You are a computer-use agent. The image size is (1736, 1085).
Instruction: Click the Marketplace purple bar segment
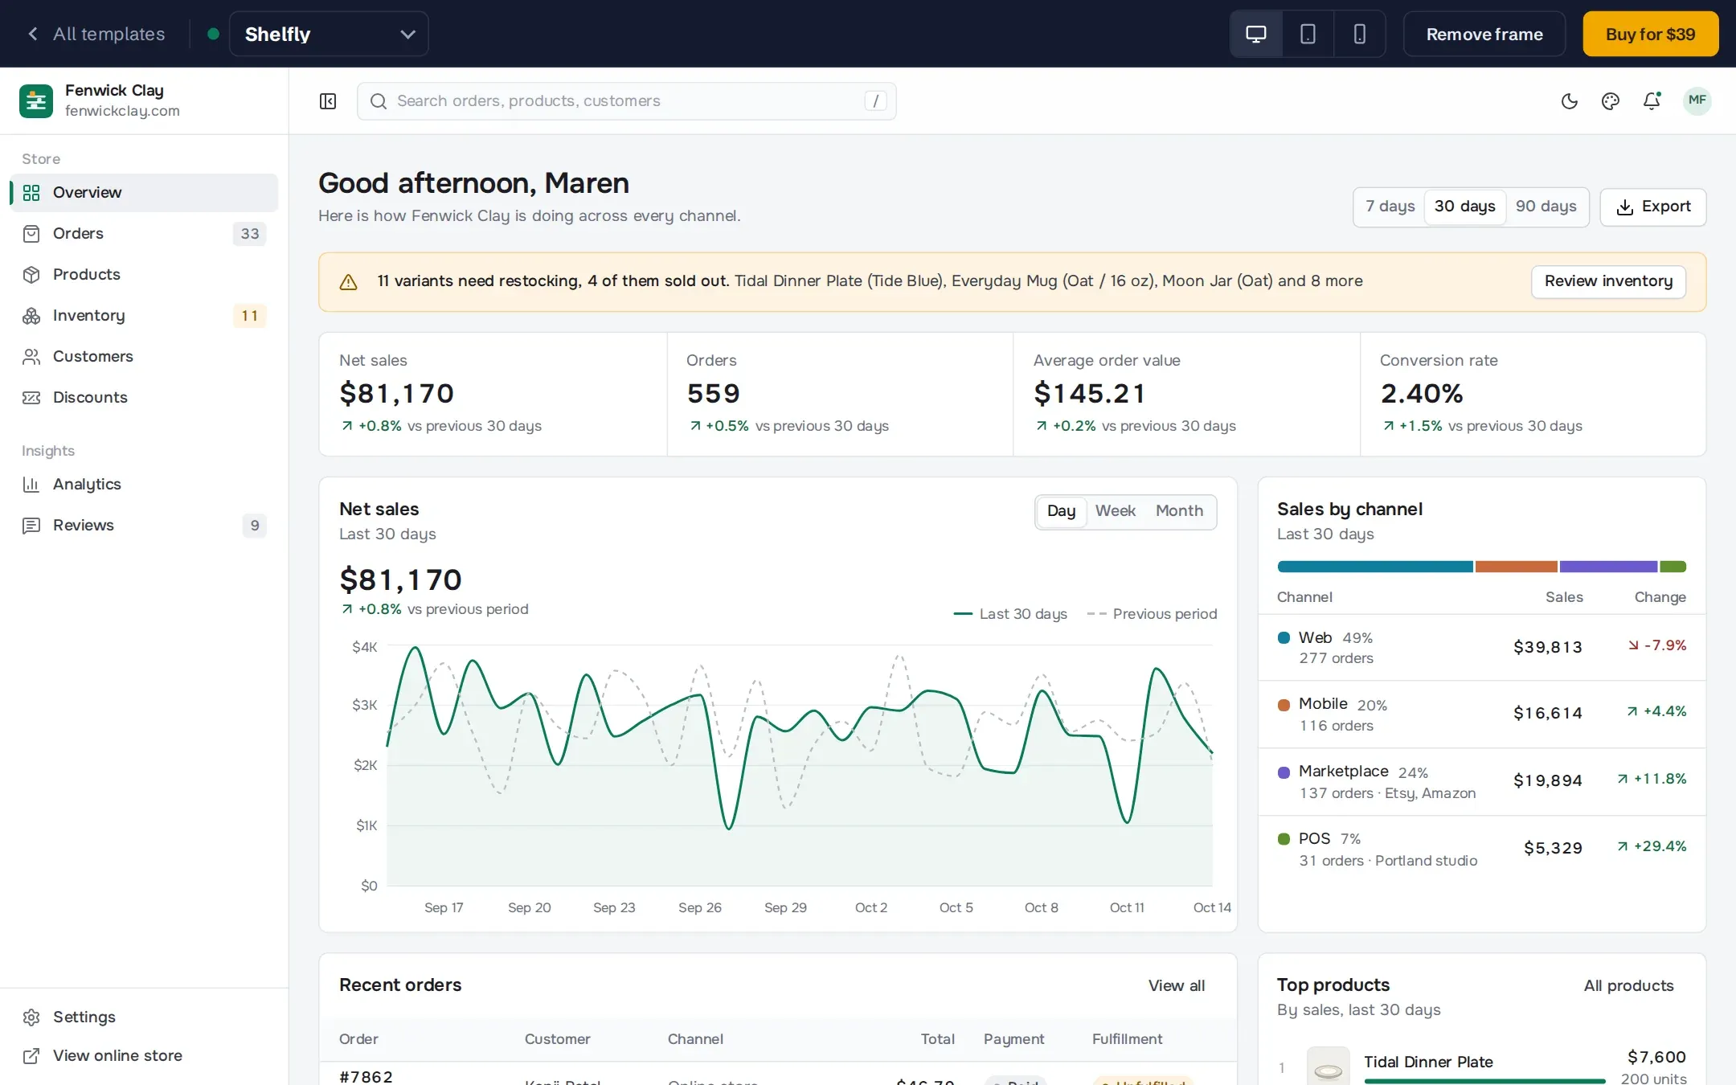(x=1608, y=567)
